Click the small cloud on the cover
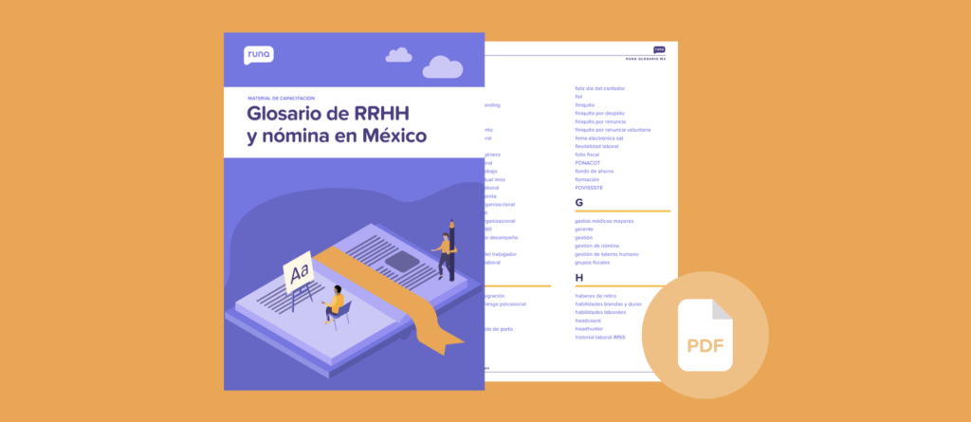This screenshot has width=971, height=422. [398, 55]
